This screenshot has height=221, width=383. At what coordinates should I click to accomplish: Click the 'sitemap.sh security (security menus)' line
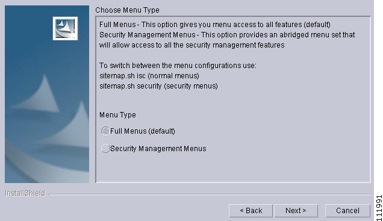pyautogui.click(x=158, y=86)
